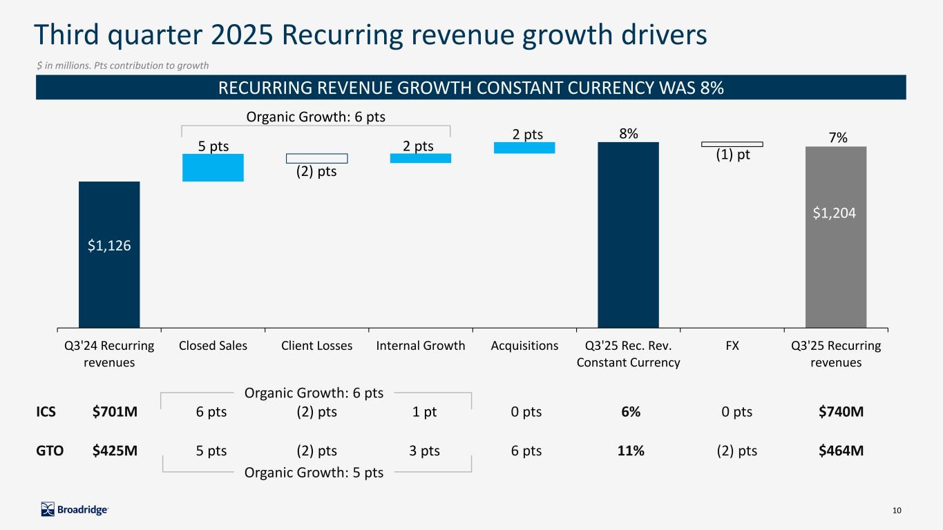Select the '$464M' value in the GTO row
This screenshot has height=530, width=943.
[842, 451]
